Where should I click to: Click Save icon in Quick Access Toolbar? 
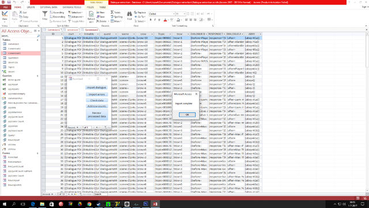(x=9, y=2)
